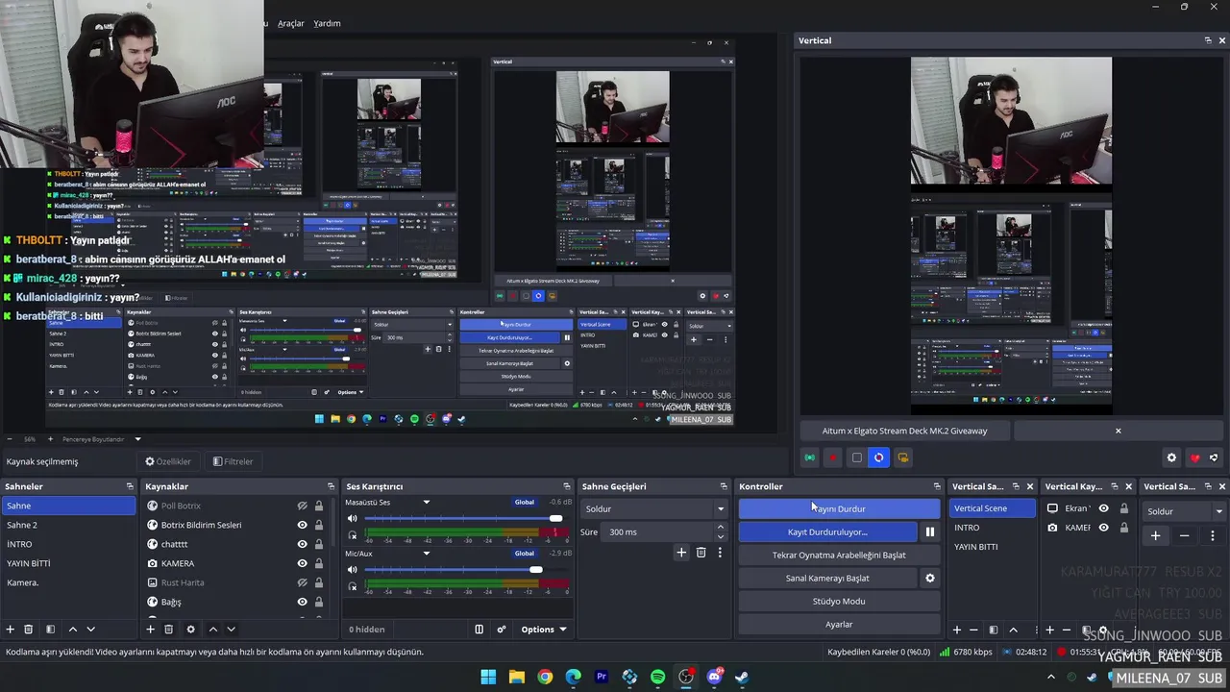Remove source with Kaynaklar trash icon
Image resolution: width=1230 pixels, height=692 pixels.
(x=168, y=630)
